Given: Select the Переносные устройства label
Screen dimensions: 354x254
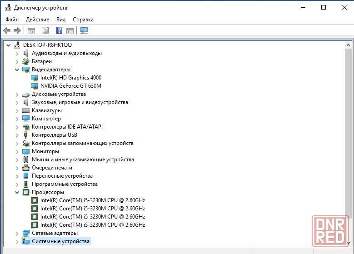Looking at the screenshot, I should pos(62,176).
